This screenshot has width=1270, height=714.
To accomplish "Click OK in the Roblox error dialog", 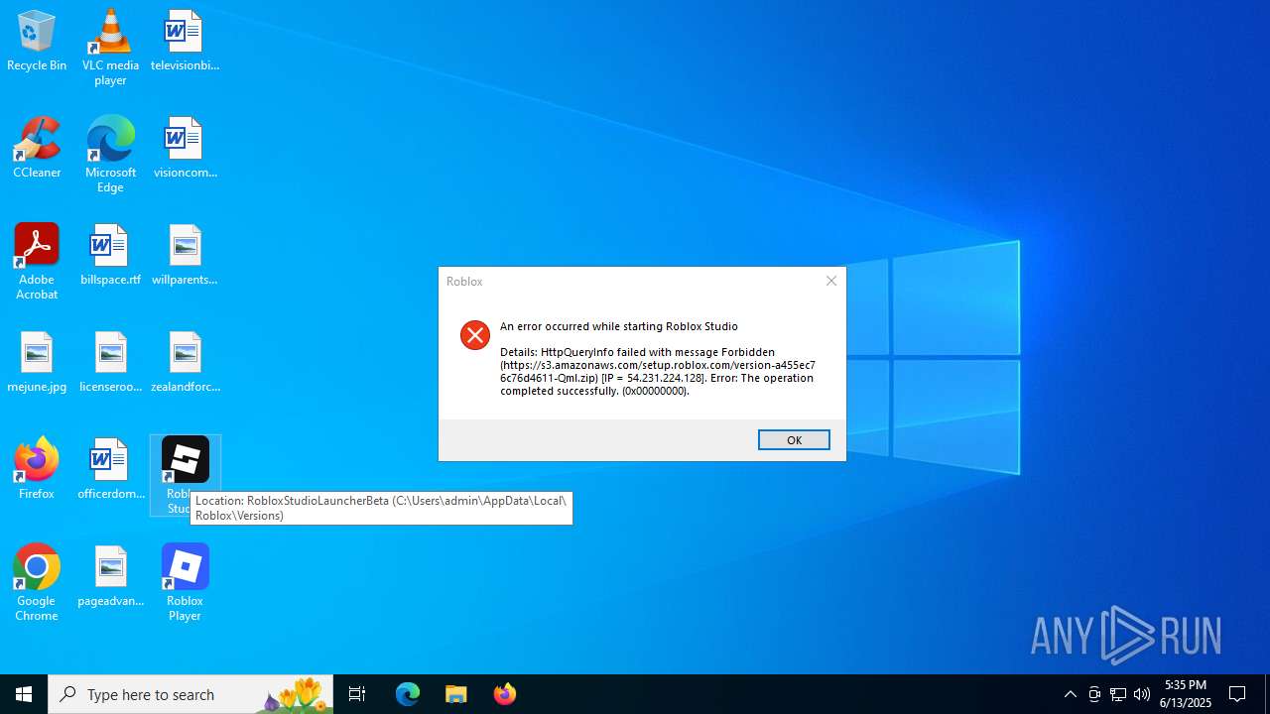I will click(x=794, y=440).
